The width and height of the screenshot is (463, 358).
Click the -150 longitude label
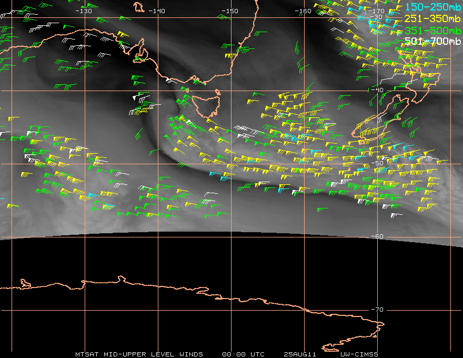(x=230, y=11)
